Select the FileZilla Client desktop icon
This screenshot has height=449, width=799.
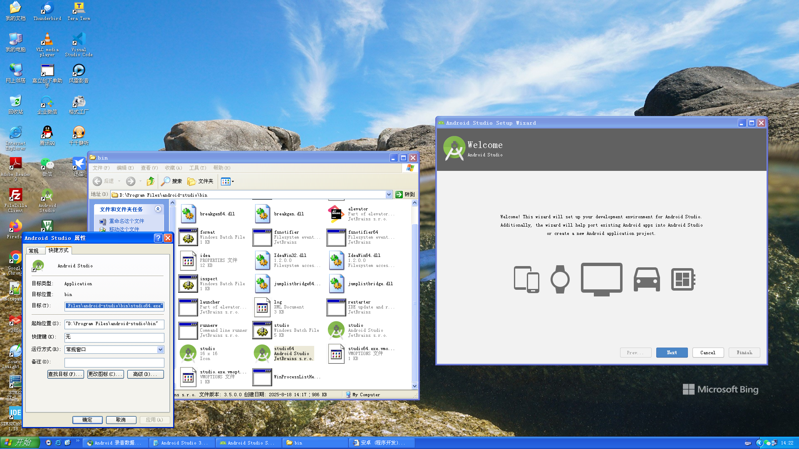(15, 200)
